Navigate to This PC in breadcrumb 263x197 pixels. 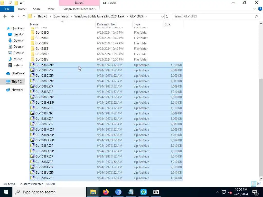pyautogui.click(x=42, y=16)
